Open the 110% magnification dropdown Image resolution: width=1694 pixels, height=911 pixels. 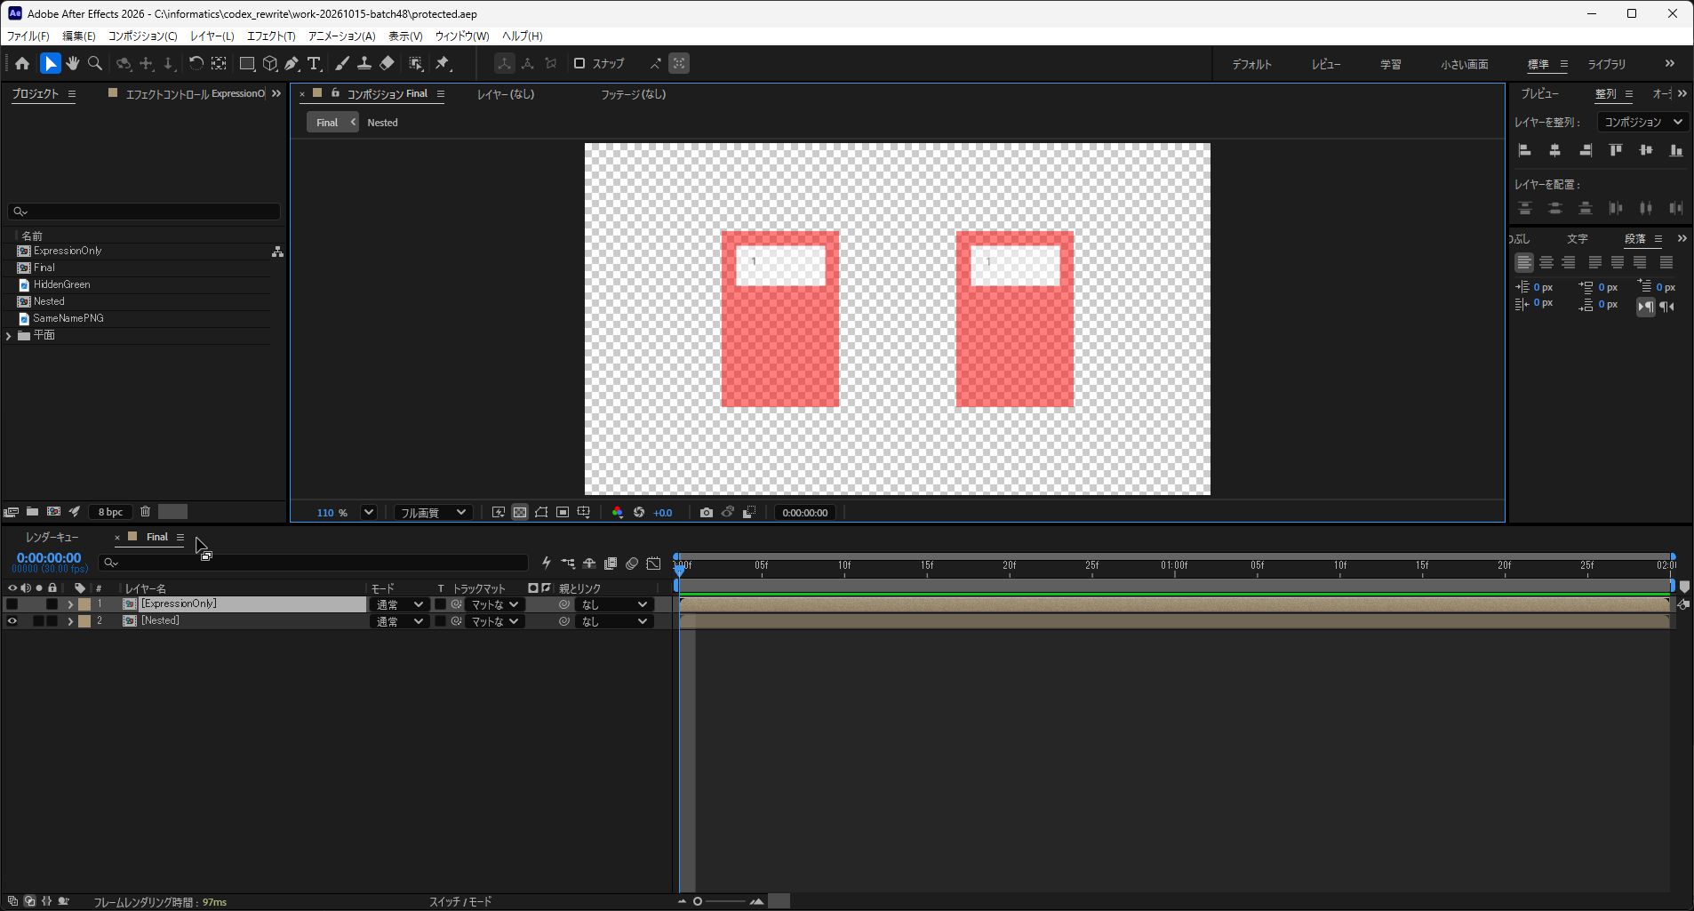368,513
